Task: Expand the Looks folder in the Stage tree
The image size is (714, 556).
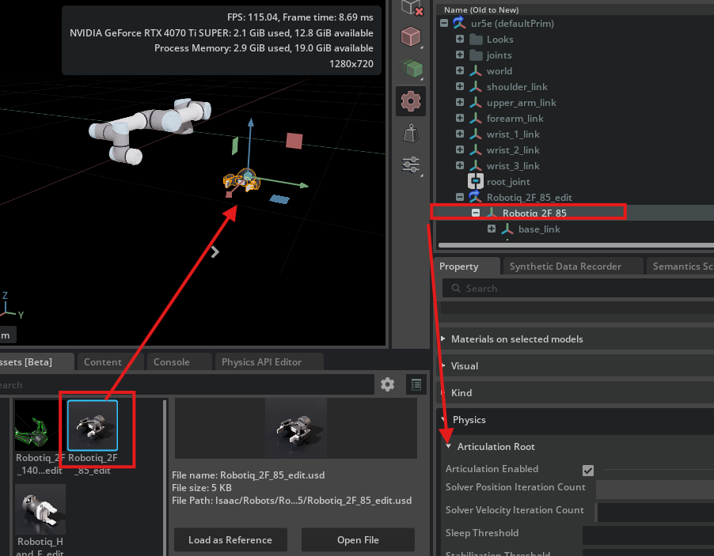Action: pyautogui.click(x=460, y=39)
